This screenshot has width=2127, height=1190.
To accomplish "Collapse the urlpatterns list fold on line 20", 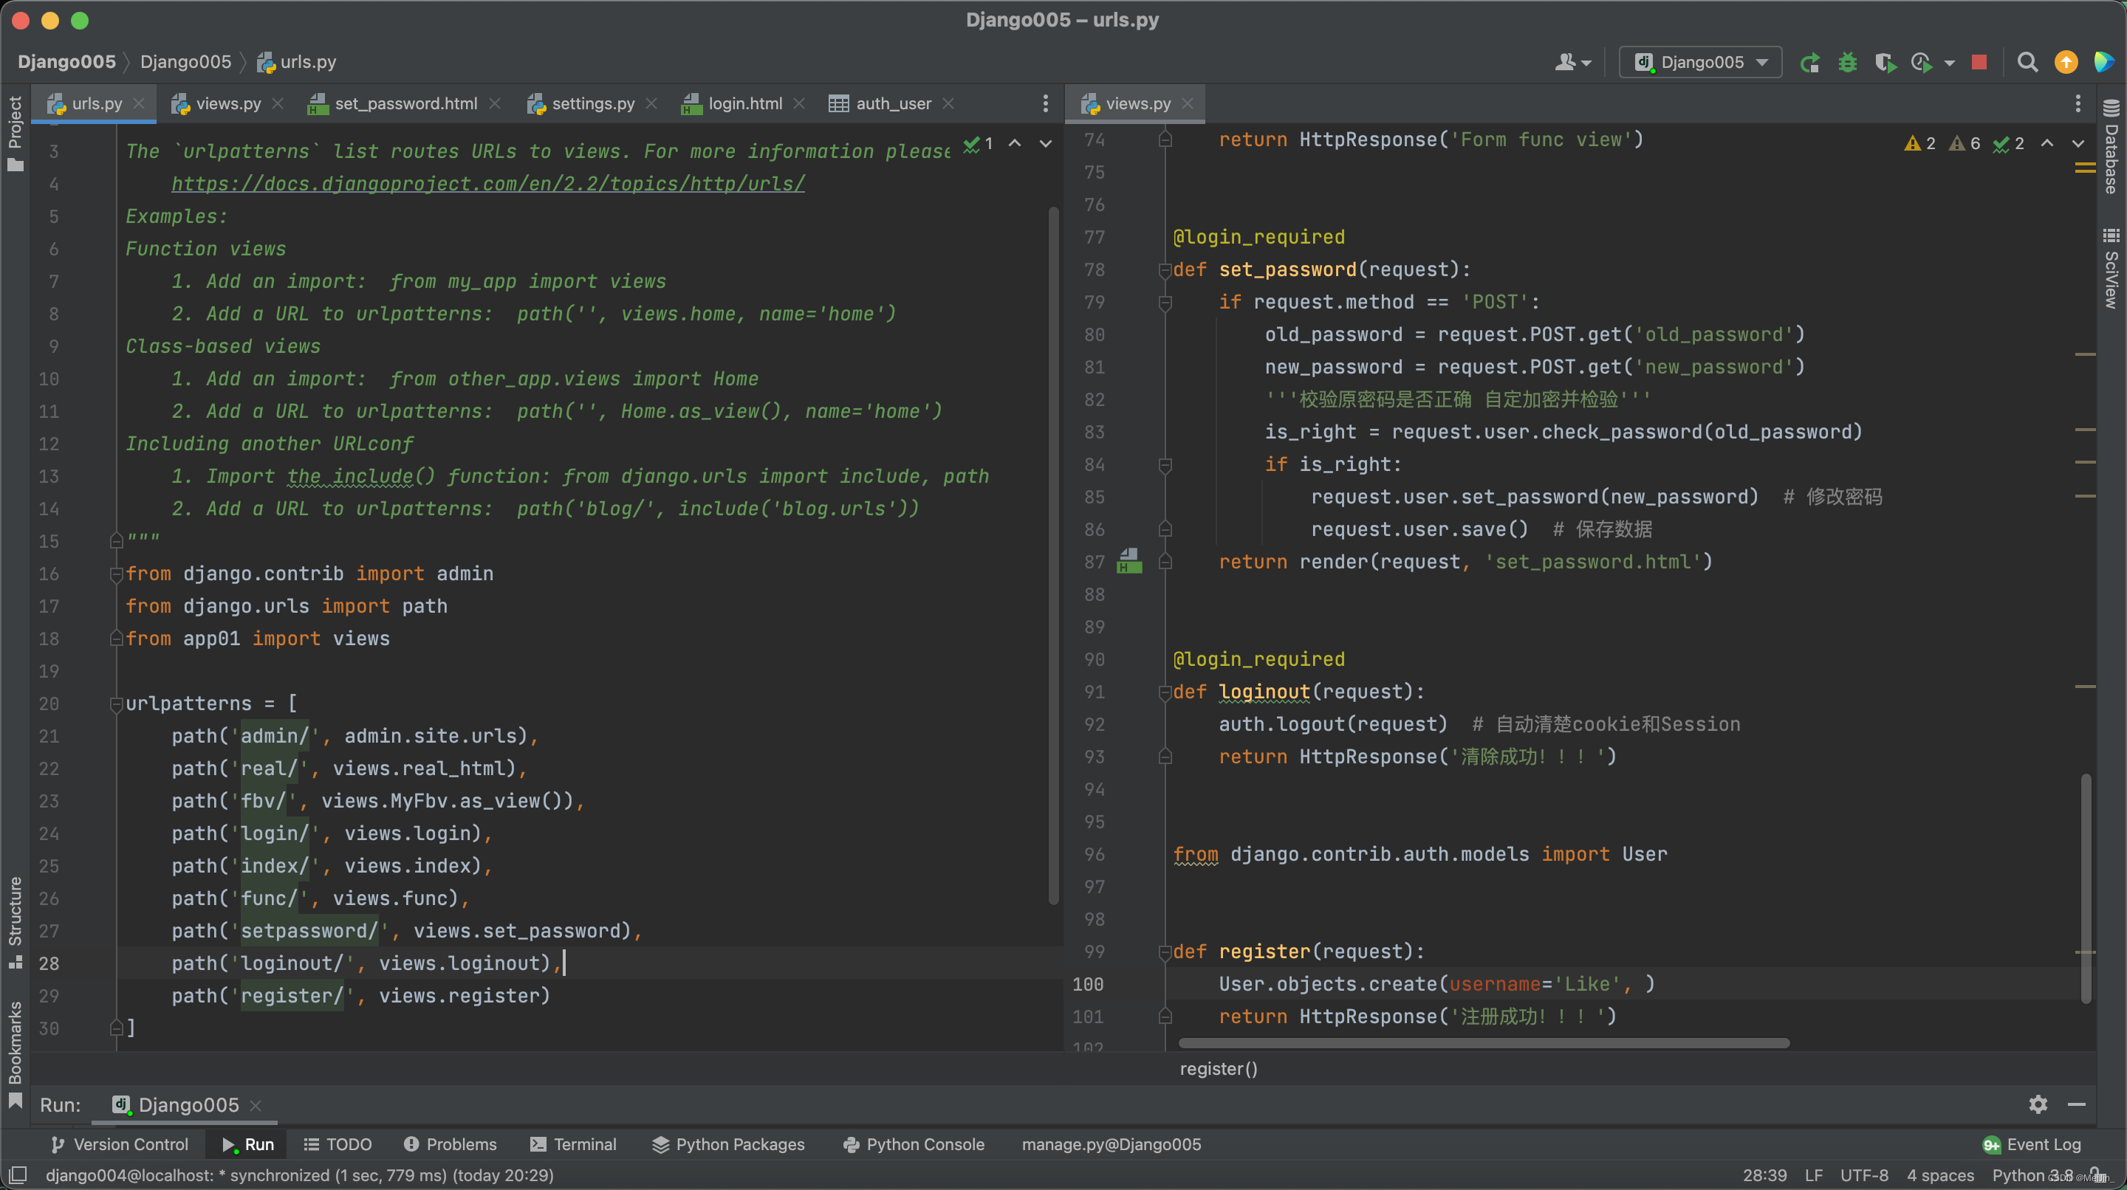I will pos(117,704).
